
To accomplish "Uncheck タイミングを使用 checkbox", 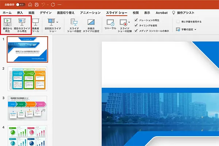I will pyautogui.click(x=136, y=26).
